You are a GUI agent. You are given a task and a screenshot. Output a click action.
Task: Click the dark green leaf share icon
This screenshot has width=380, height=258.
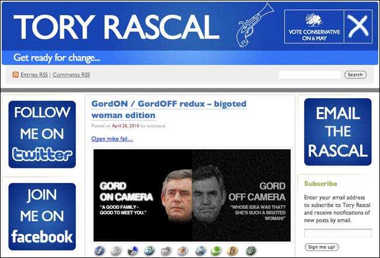pyautogui.click(x=251, y=250)
